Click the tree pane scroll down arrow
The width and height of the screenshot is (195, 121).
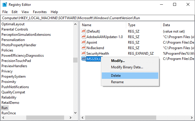tap(75, 113)
